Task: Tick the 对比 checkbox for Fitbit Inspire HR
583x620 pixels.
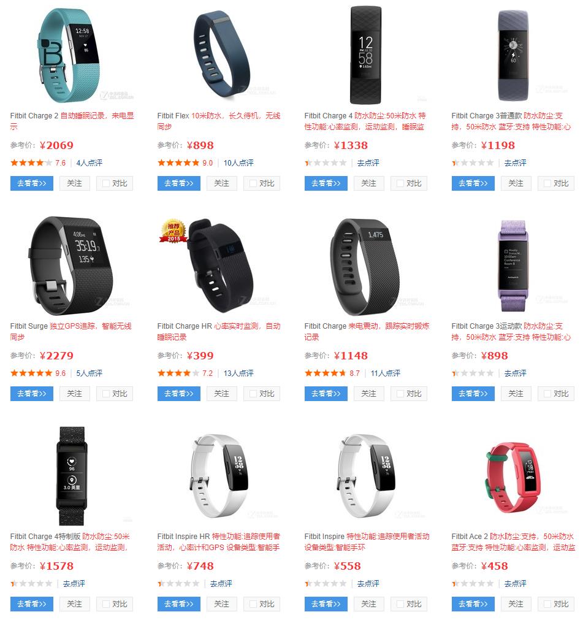Action: (x=253, y=604)
